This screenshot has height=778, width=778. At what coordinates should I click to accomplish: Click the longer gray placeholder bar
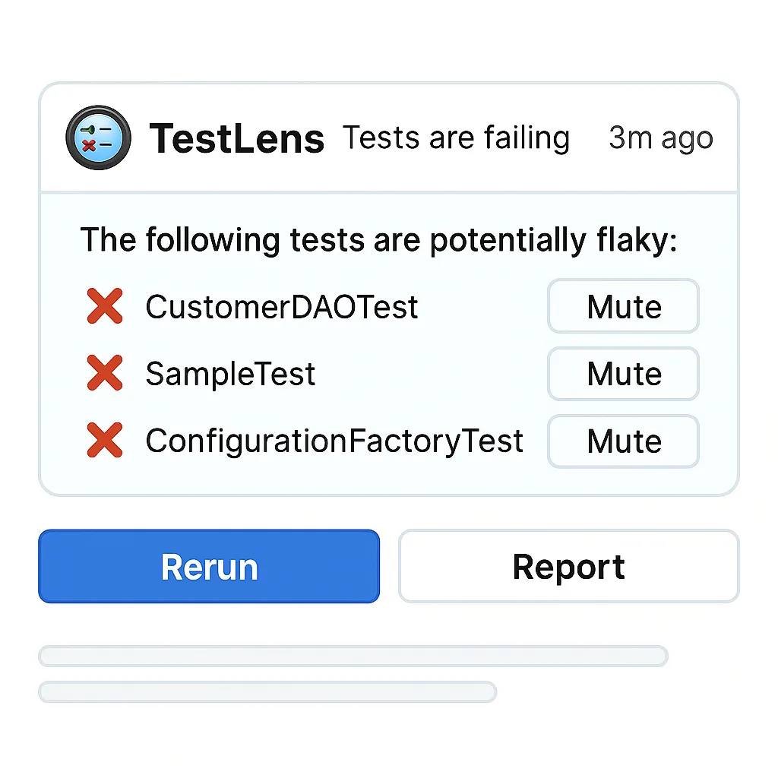click(x=353, y=656)
